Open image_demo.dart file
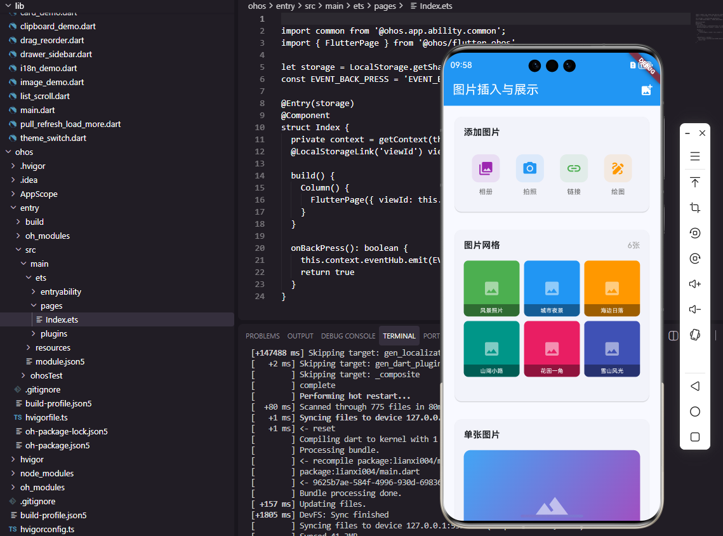The width and height of the screenshot is (723, 536). coord(51,82)
